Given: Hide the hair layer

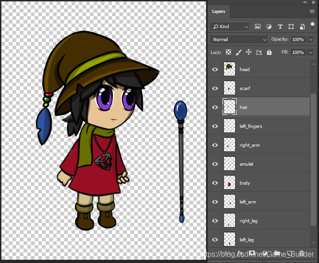Looking at the screenshot, I should pos(215,107).
